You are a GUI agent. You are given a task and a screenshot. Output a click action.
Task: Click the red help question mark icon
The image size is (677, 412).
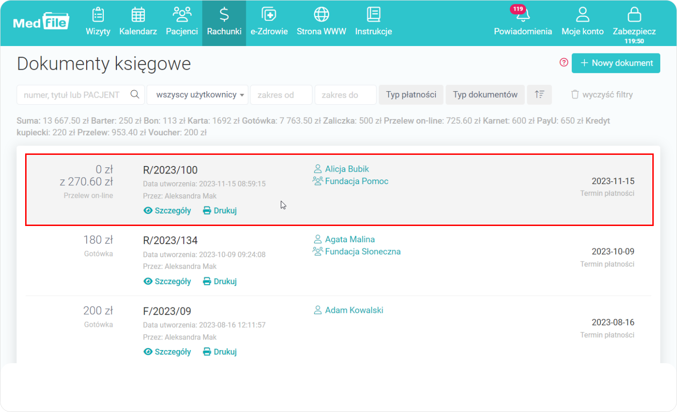[x=564, y=62]
